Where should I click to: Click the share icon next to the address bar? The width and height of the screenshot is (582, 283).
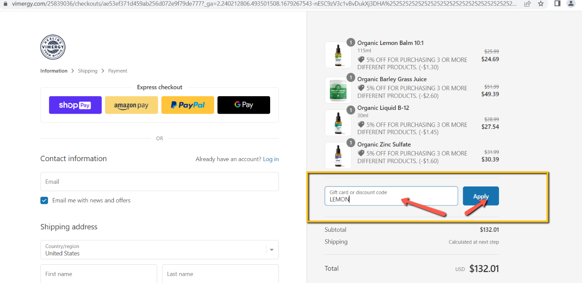527,4
